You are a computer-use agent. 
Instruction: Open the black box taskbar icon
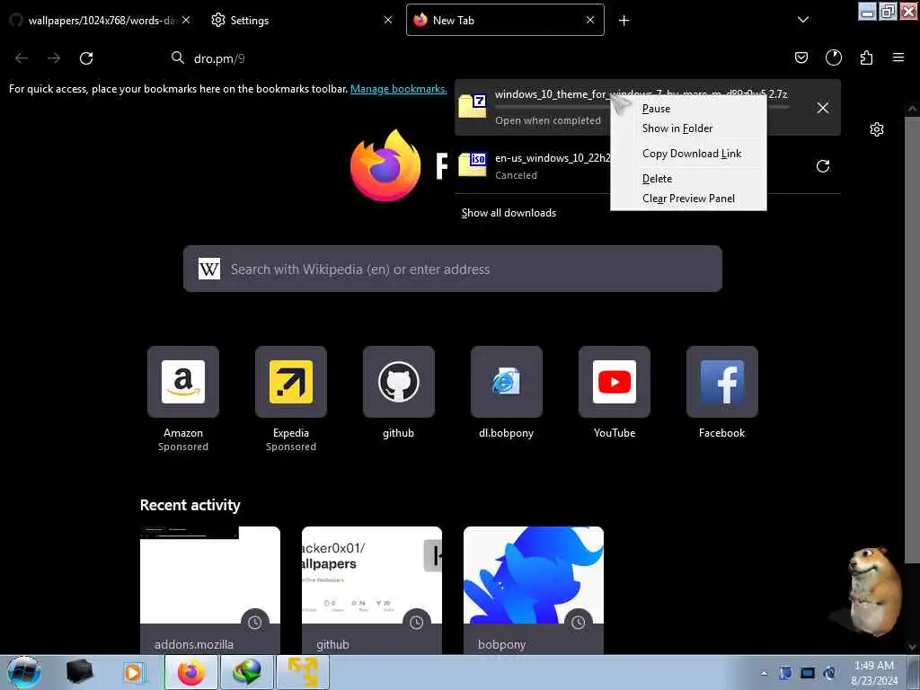(80, 672)
